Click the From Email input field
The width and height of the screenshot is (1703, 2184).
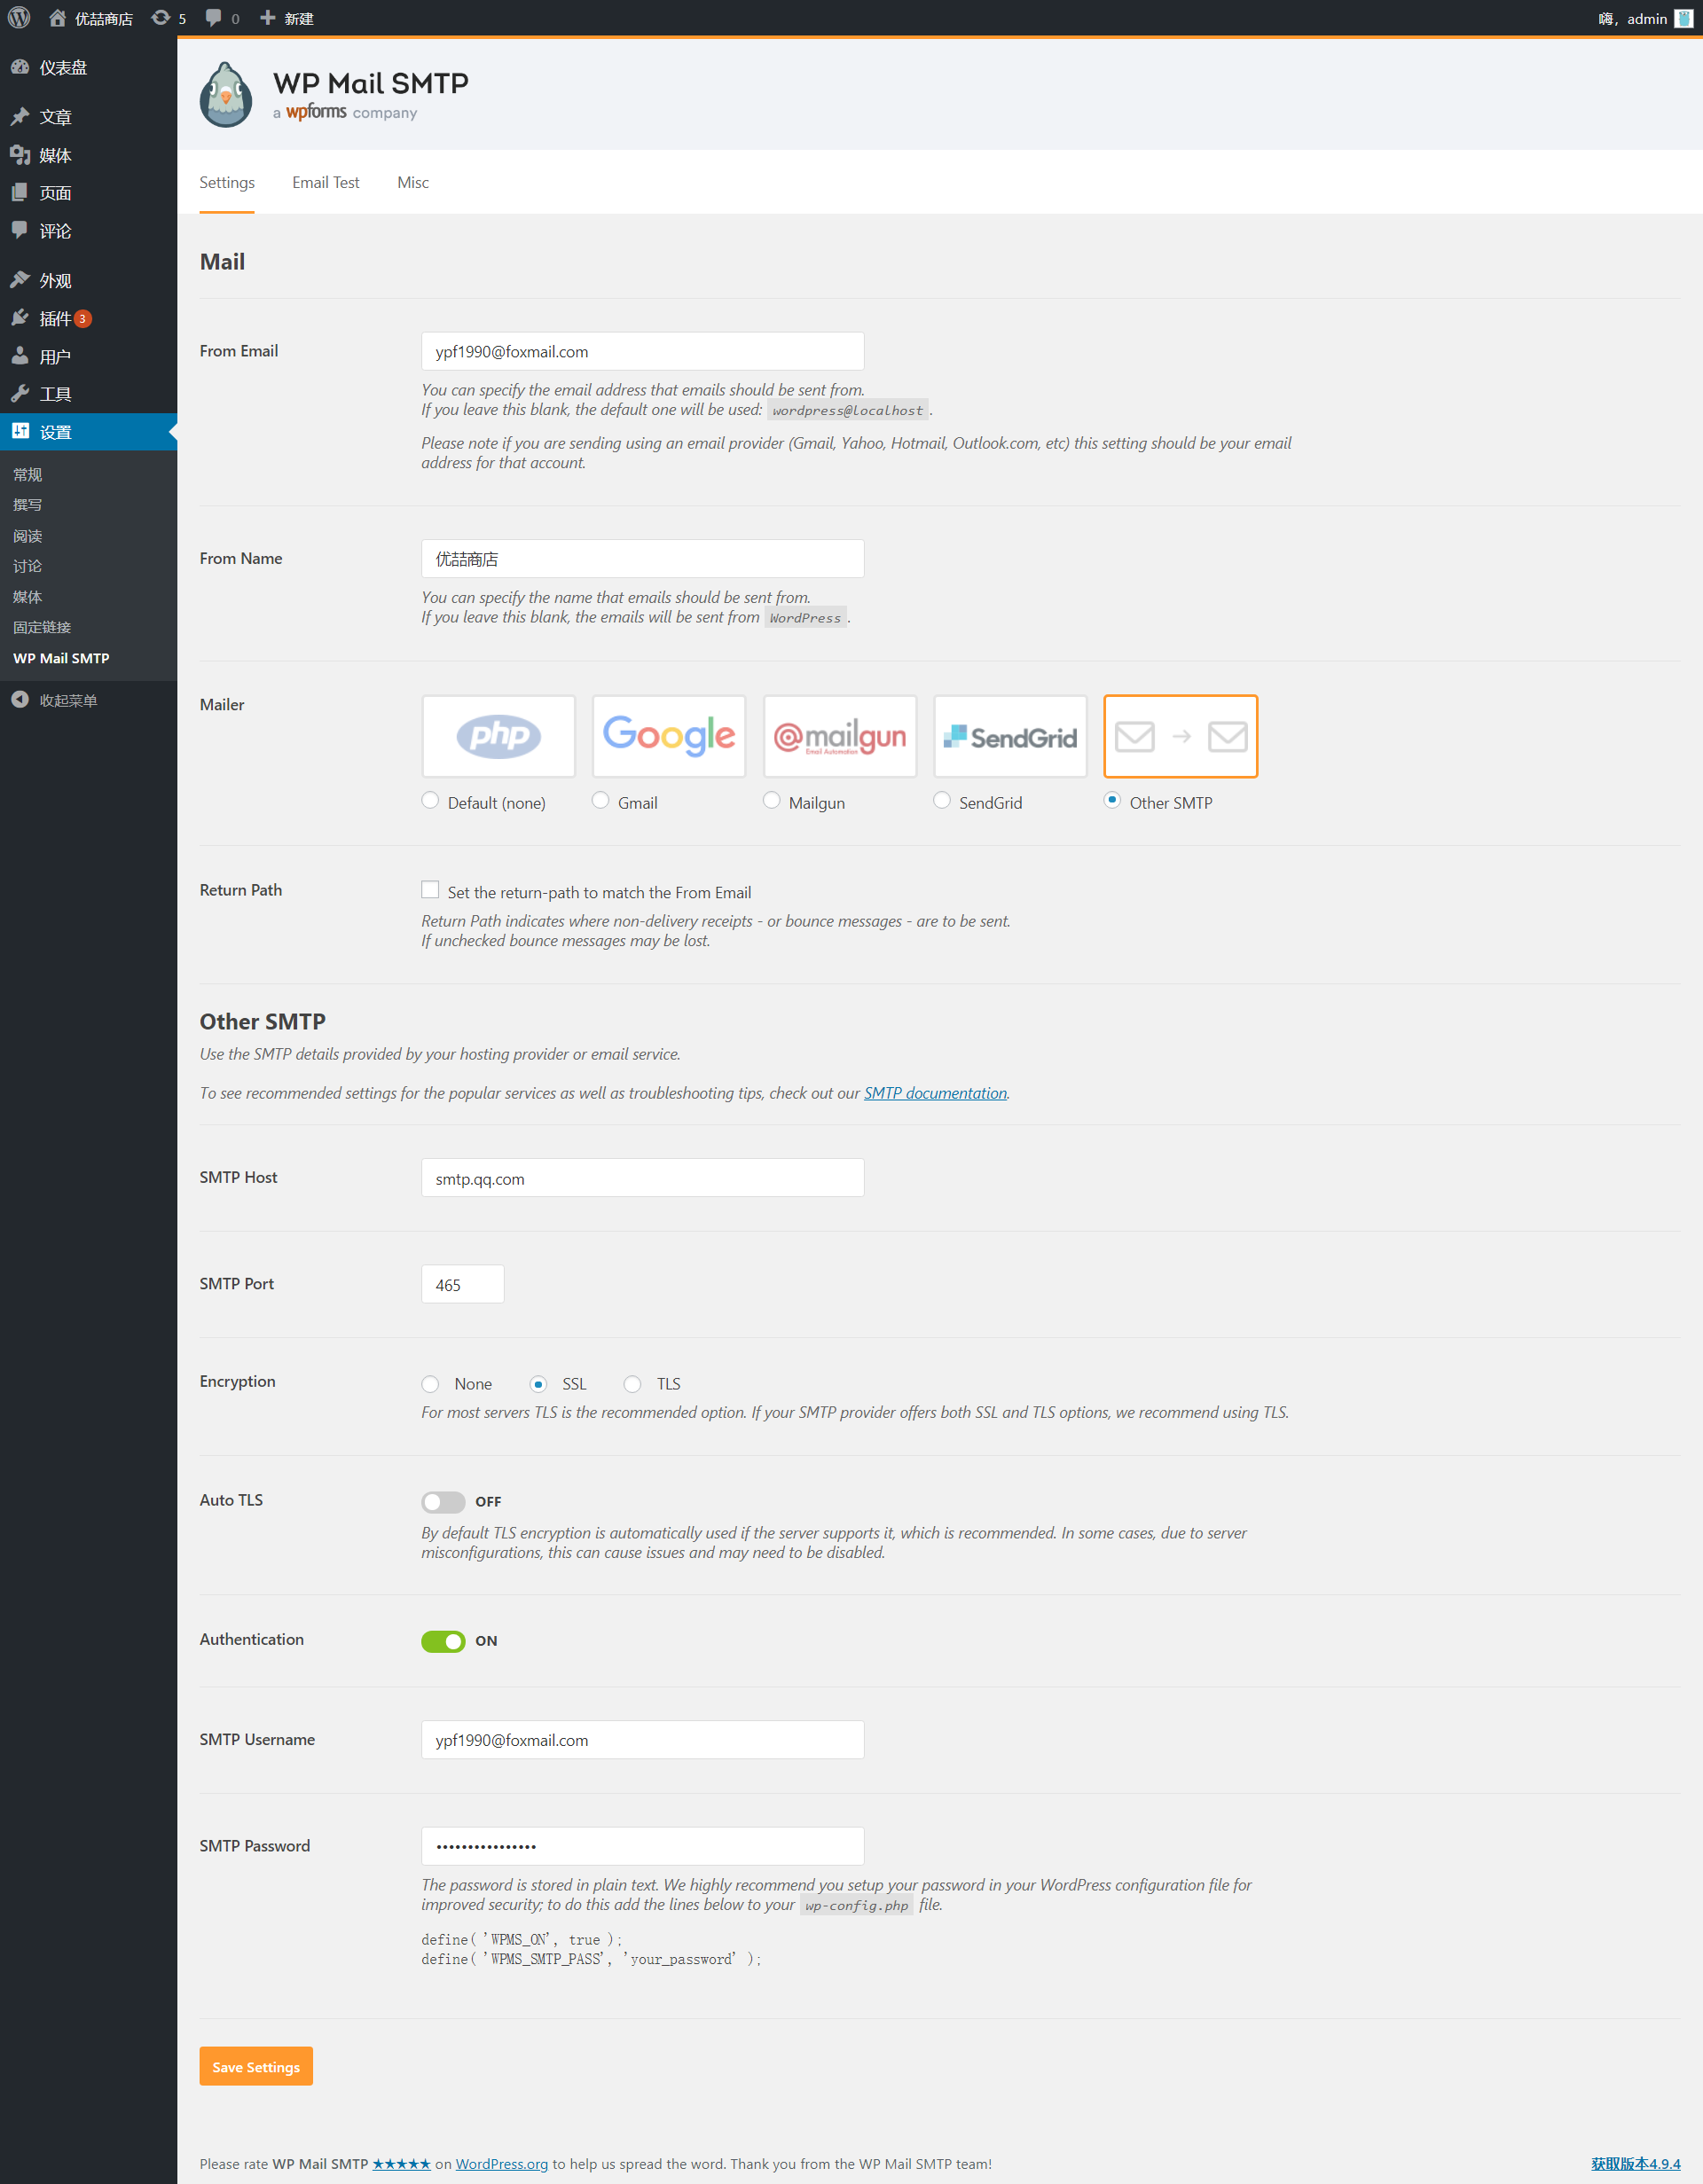[643, 351]
